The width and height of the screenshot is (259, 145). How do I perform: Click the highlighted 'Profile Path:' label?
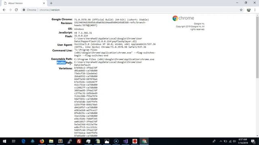click(x=64, y=63)
